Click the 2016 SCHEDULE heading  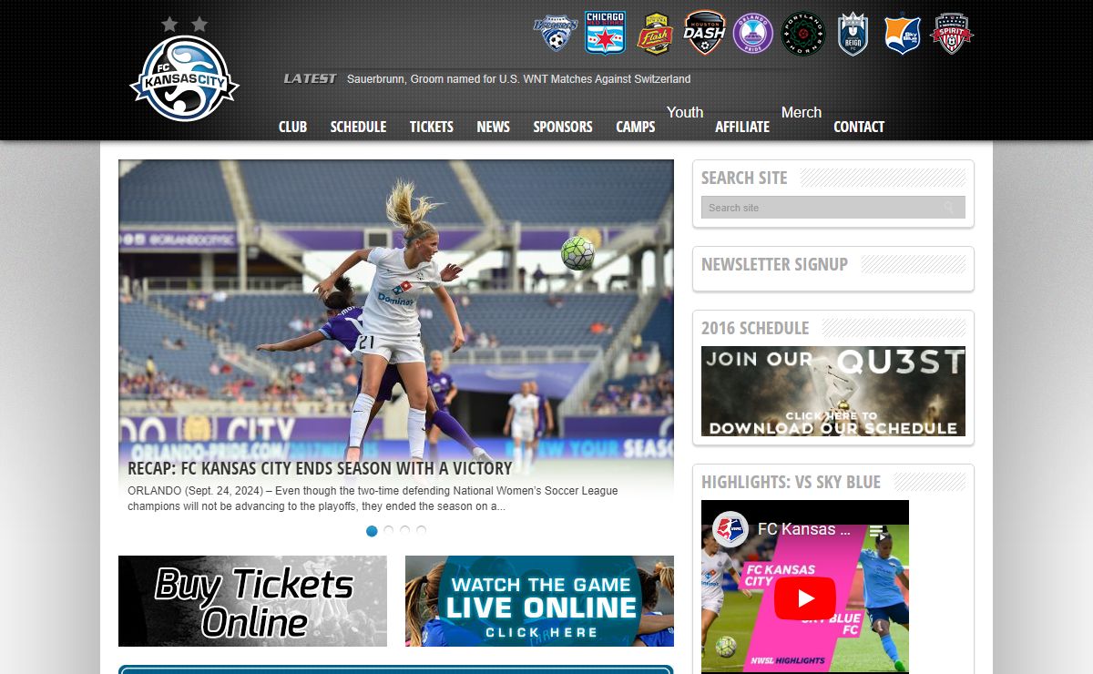point(755,328)
